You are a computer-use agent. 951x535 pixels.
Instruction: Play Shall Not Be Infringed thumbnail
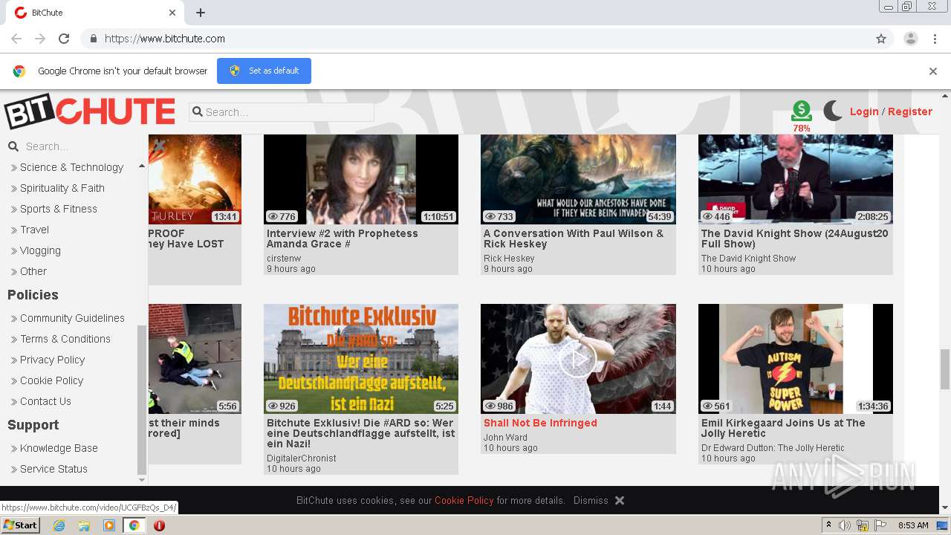click(x=578, y=359)
